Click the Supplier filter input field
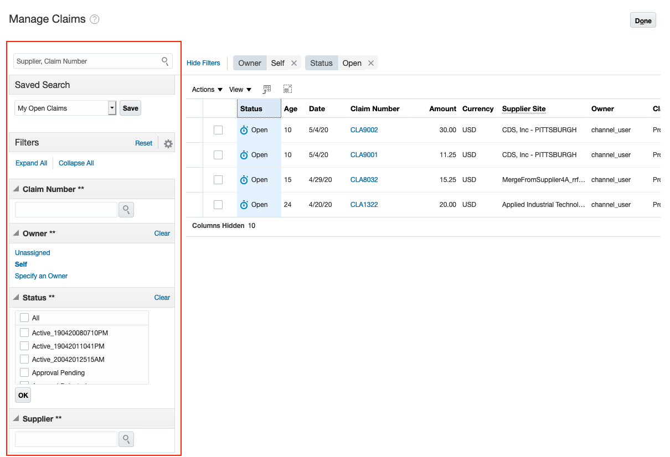 (x=65, y=439)
